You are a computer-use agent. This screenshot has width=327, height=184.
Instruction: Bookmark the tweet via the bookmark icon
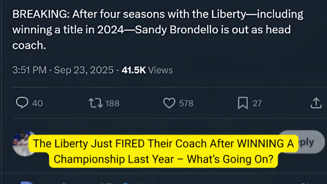coord(243,103)
